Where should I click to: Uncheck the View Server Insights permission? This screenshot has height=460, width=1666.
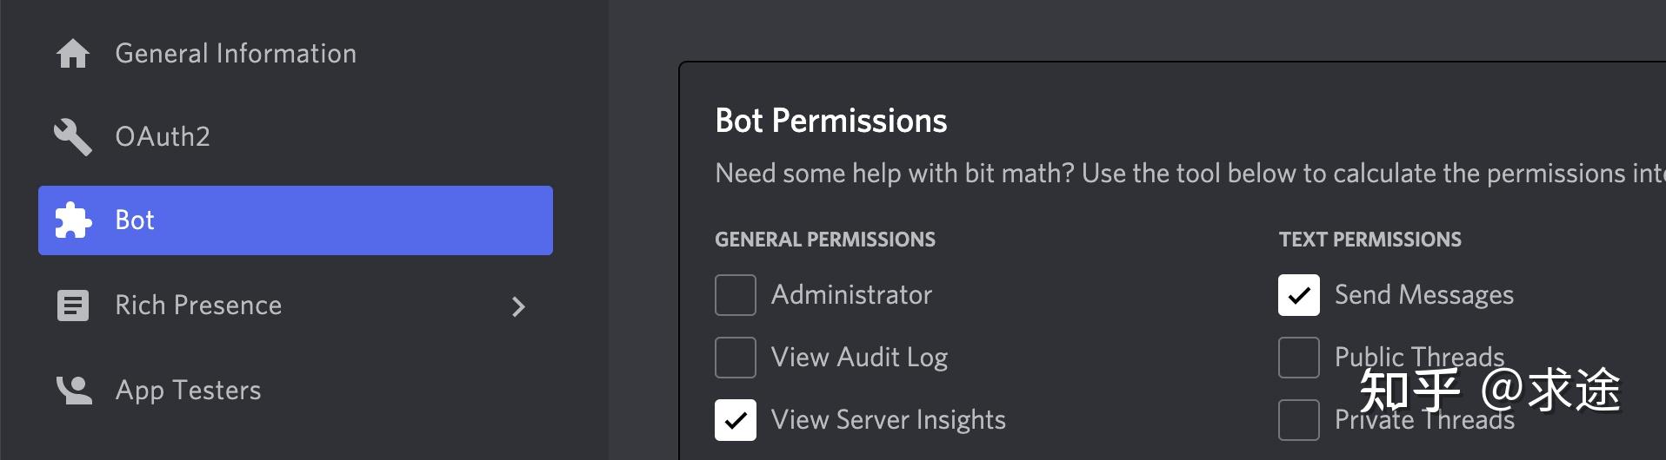tap(736, 420)
